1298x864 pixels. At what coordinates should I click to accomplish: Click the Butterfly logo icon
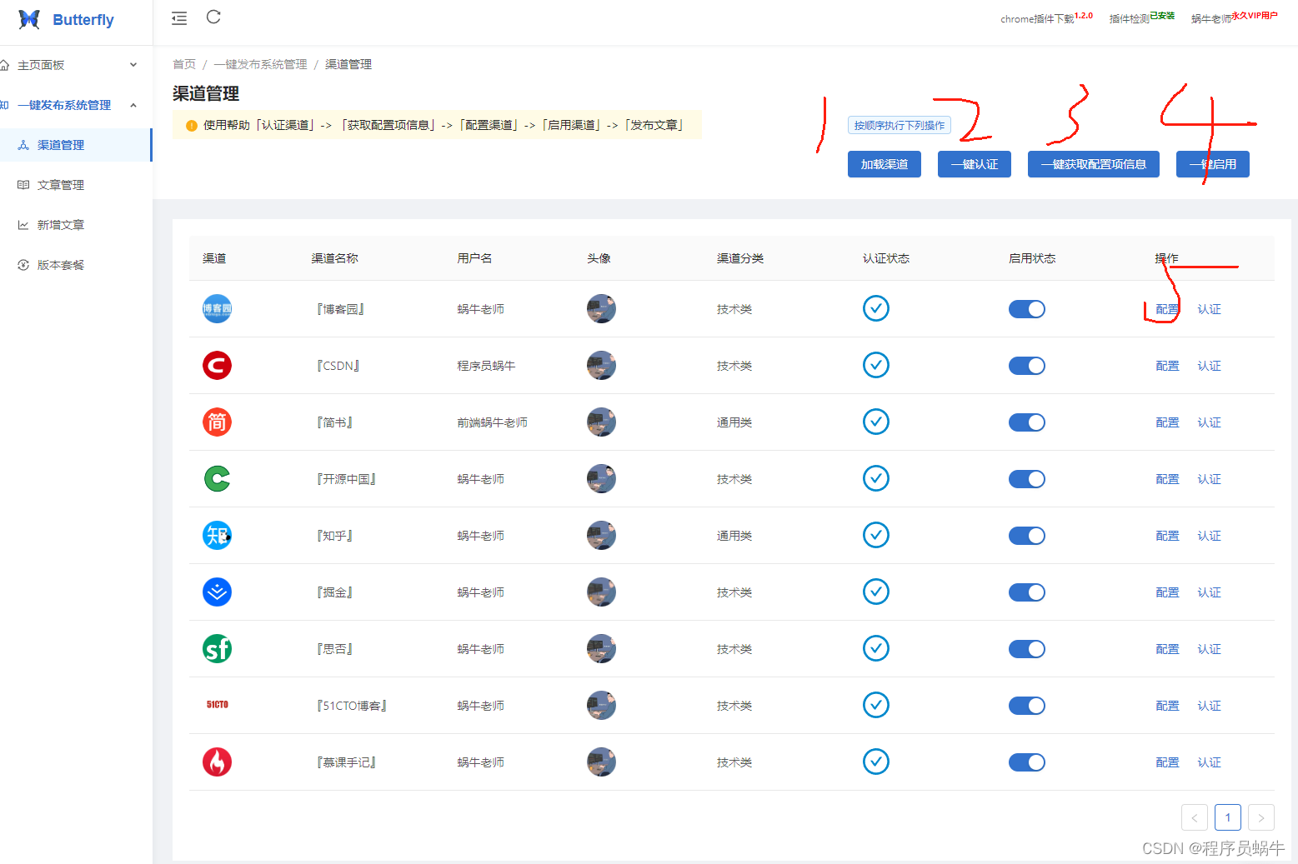[x=29, y=19]
